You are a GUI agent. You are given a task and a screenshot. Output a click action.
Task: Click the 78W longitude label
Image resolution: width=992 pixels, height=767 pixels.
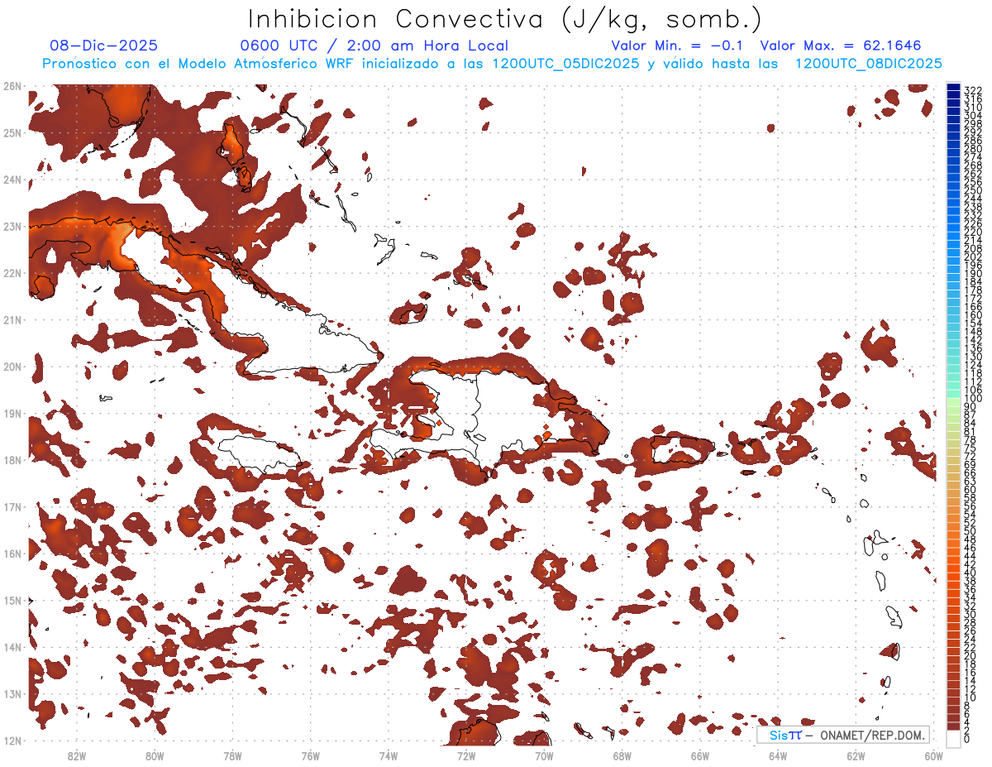[232, 755]
